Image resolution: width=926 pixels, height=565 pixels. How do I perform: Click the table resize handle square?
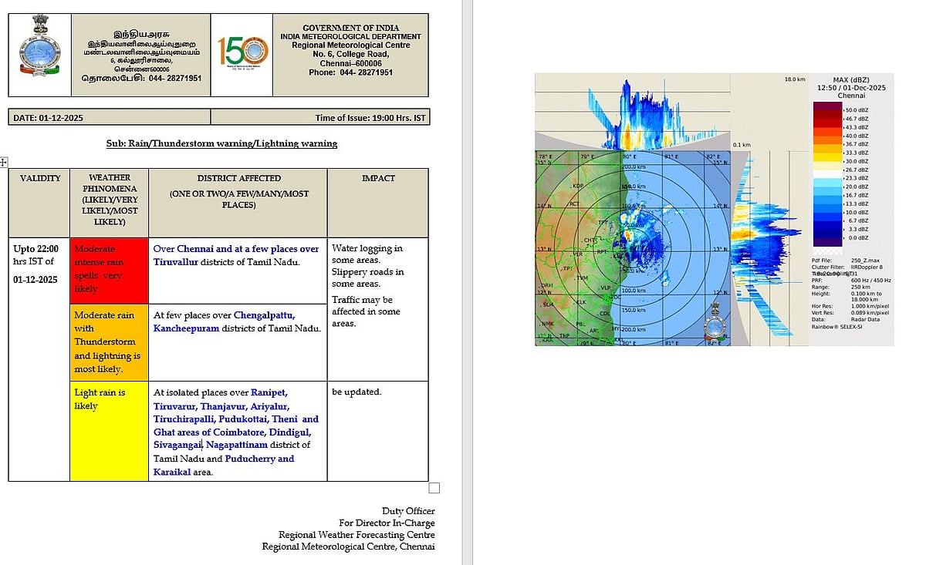pyautogui.click(x=434, y=487)
